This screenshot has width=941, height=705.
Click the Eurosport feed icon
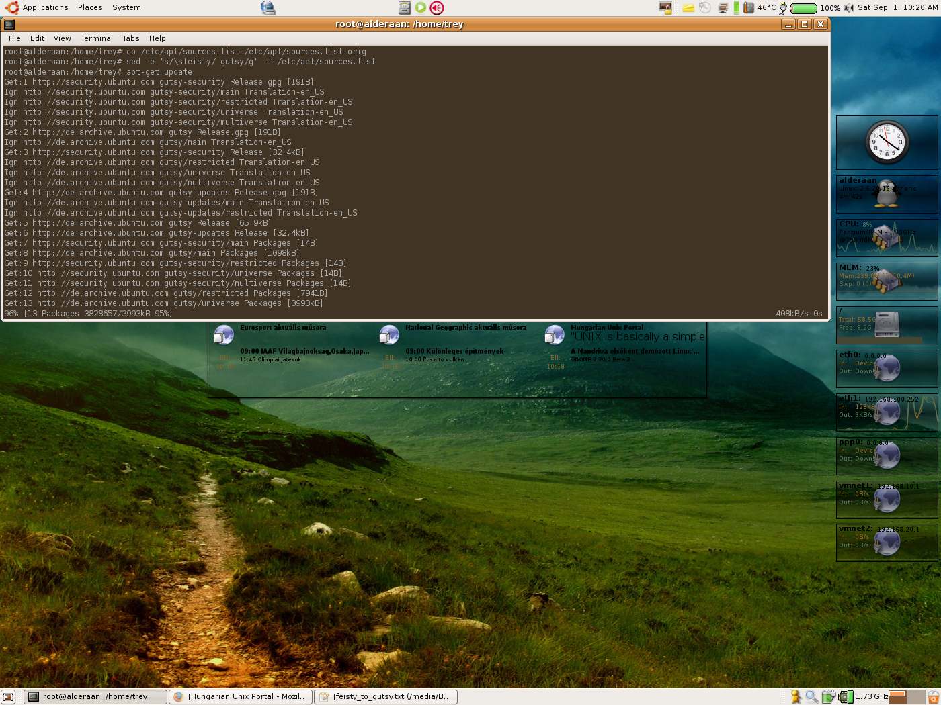click(224, 334)
